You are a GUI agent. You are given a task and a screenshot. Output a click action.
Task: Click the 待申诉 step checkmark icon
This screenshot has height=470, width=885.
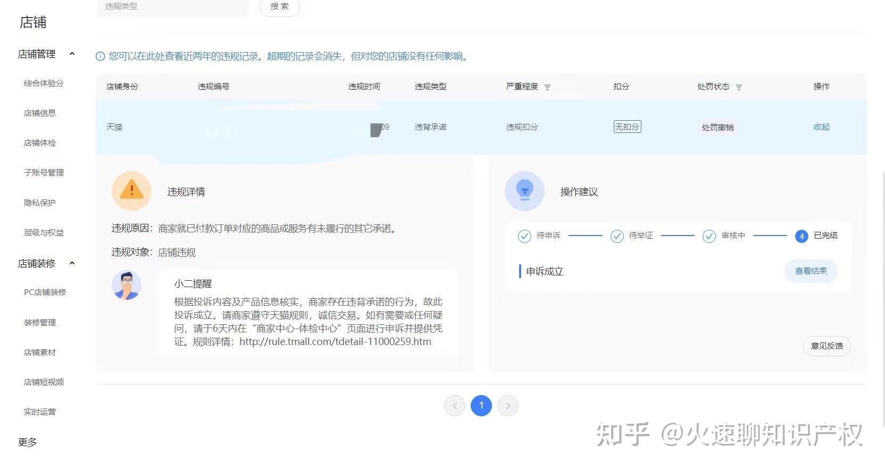pos(524,236)
